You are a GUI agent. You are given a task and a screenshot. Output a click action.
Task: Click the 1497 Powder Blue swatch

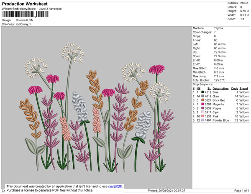(x=202, y=120)
